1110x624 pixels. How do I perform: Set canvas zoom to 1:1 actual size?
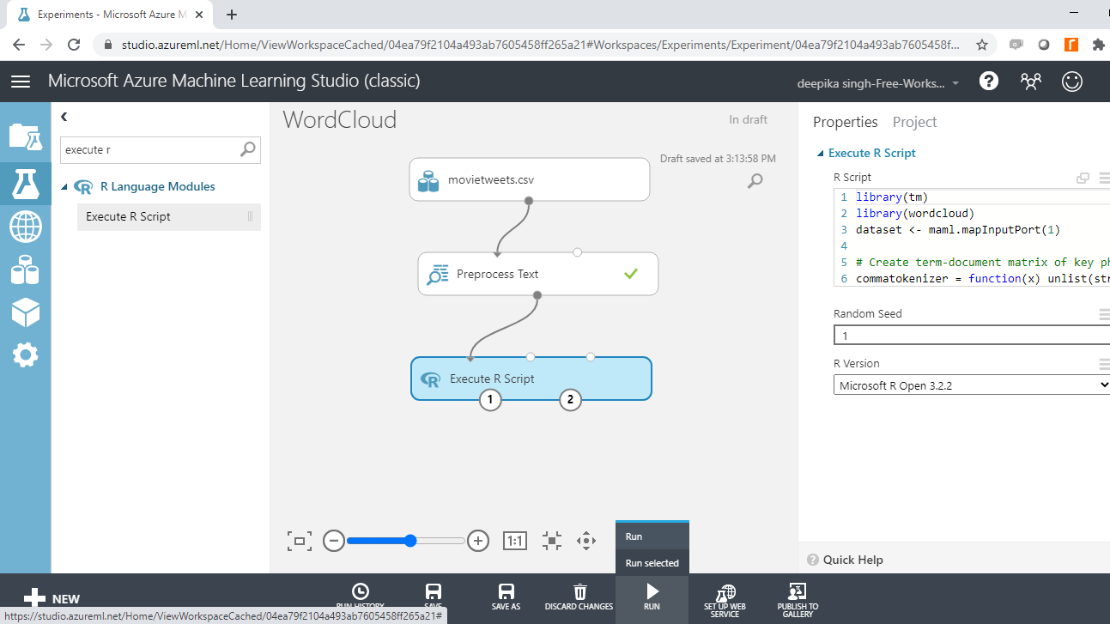click(514, 541)
